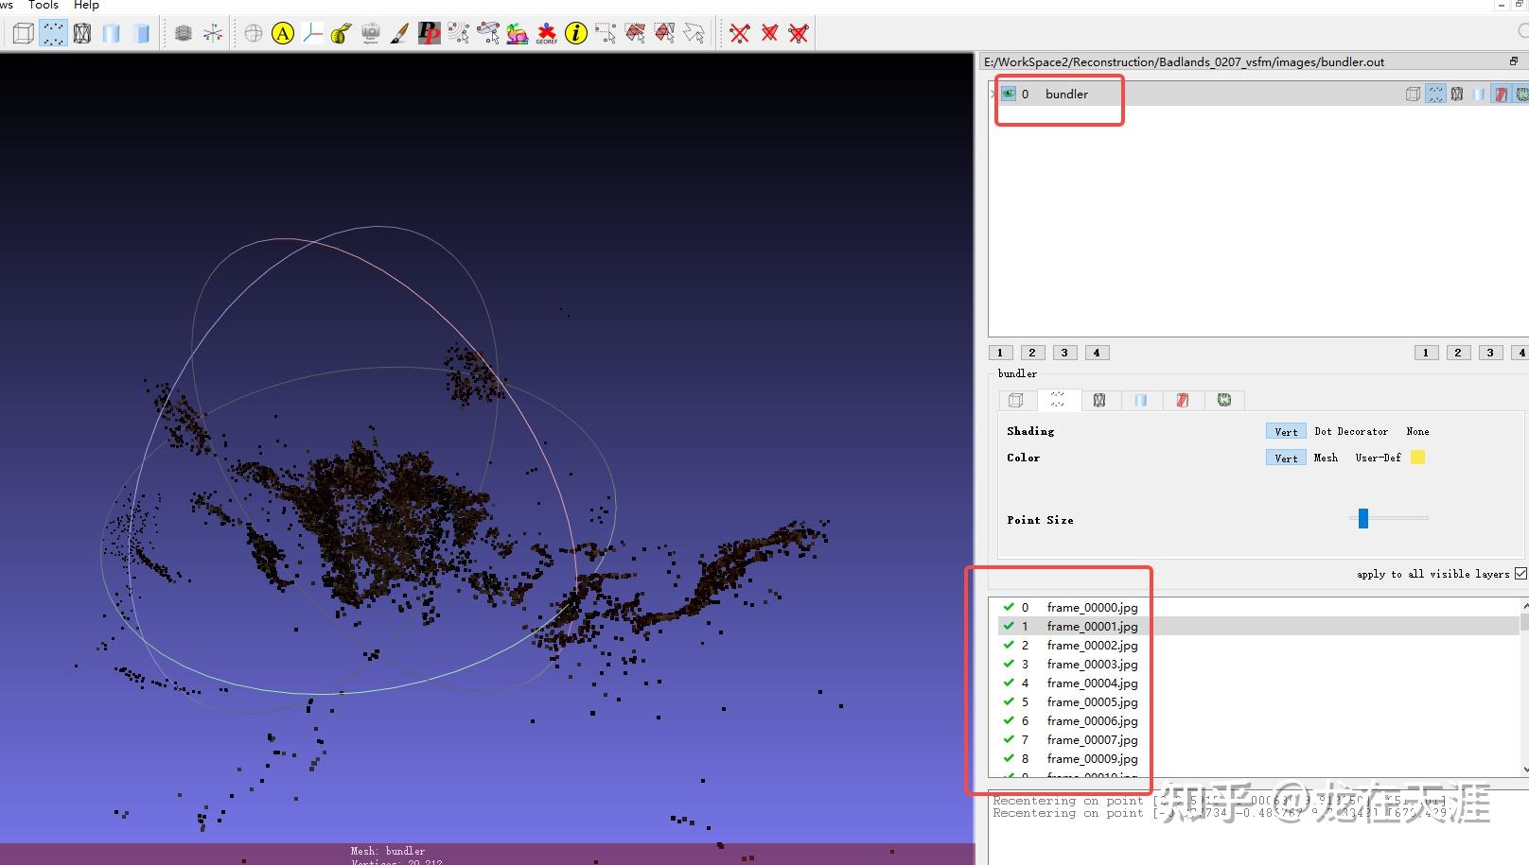The width and height of the screenshot is (1529, 865).
Task: Activate the Wireframe rendering mode
Action: point(82,33)
